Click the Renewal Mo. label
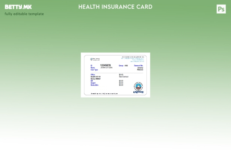The width and height of the screenshot is (231, 150). (x=139, y=66)
